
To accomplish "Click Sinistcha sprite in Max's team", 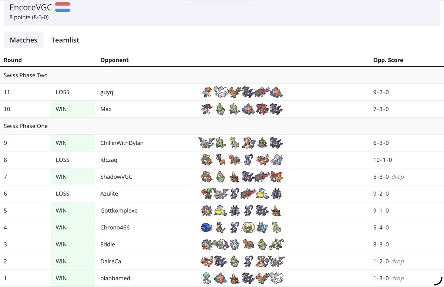I will click(x=220, y=109).
